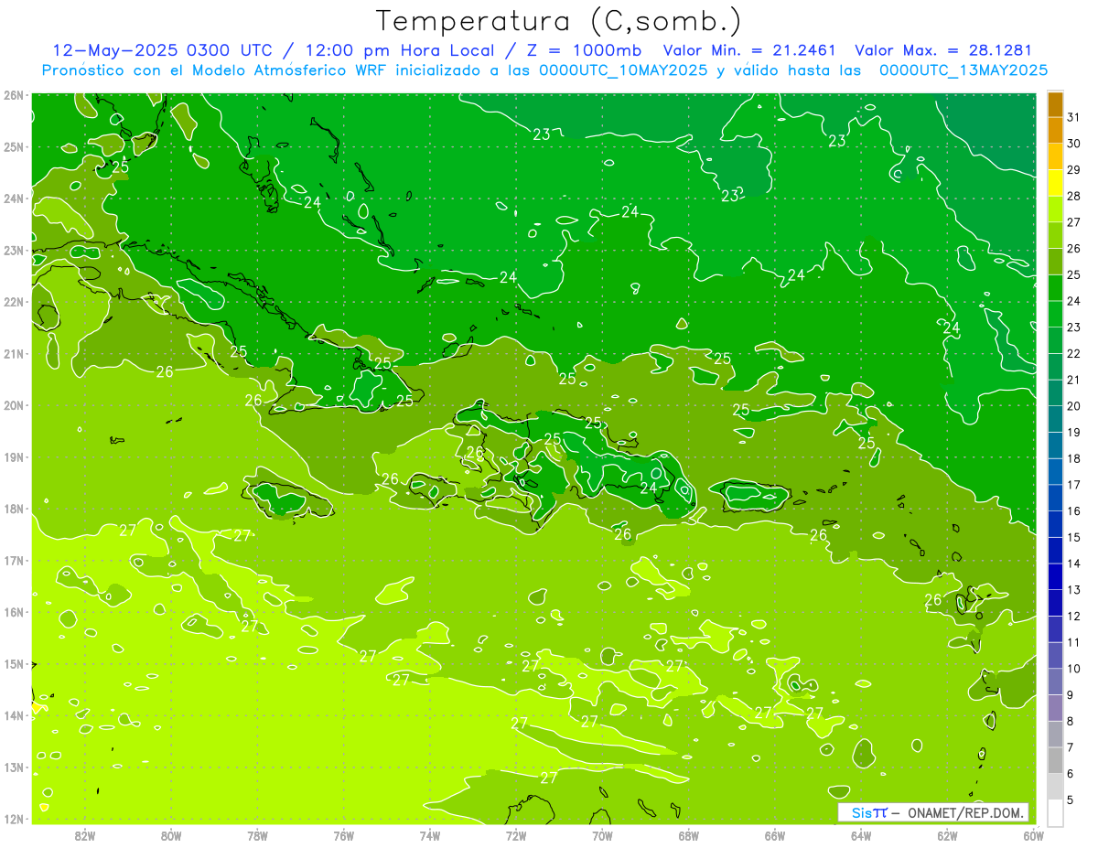Click the 74W longitude axis label
The image size is (1098, 848).
430,835
